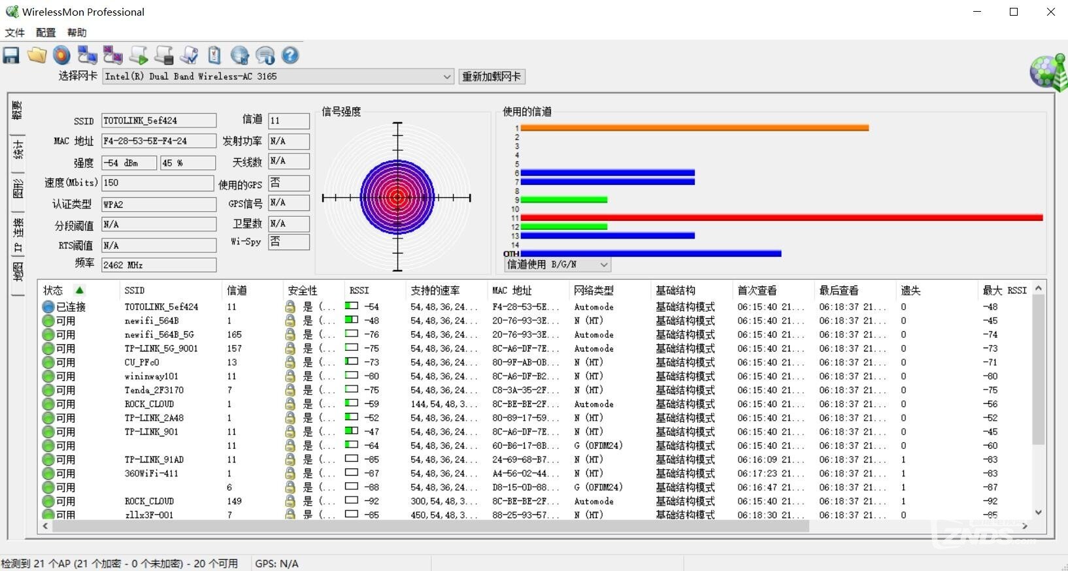Switch to the 统计 side tab

[18, 150]
